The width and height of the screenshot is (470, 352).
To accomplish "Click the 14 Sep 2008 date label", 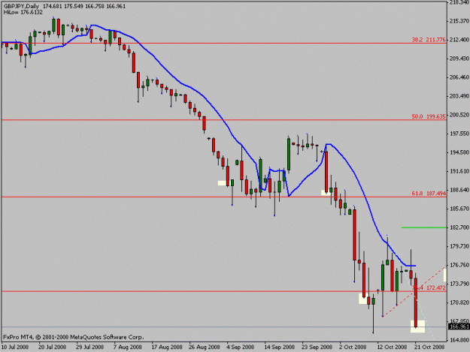I will pos(280,347).
